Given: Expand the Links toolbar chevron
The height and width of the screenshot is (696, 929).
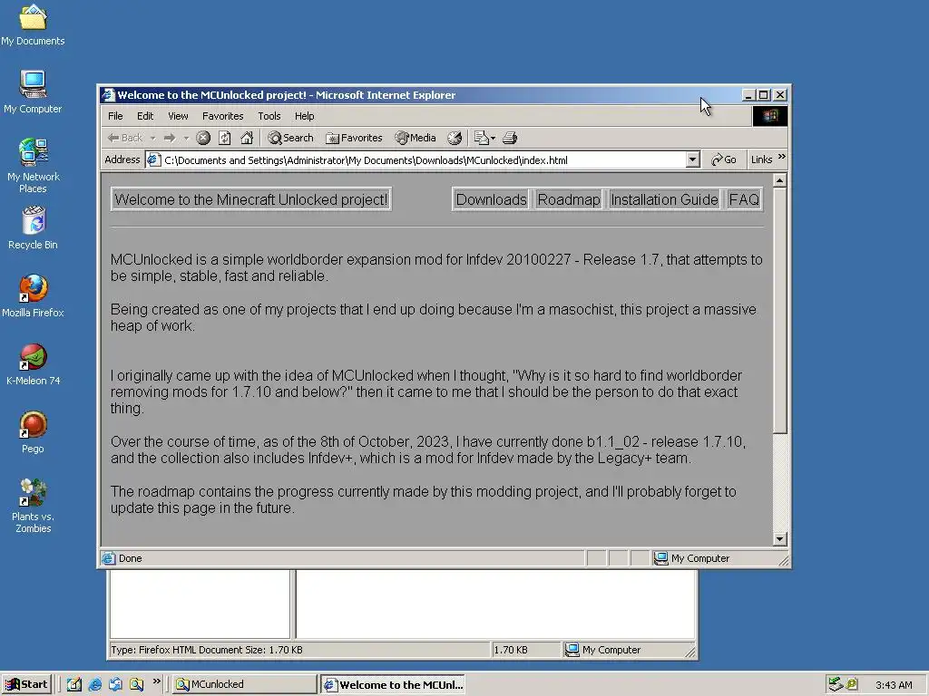Looking at the screenshot, I should [781, 157].
